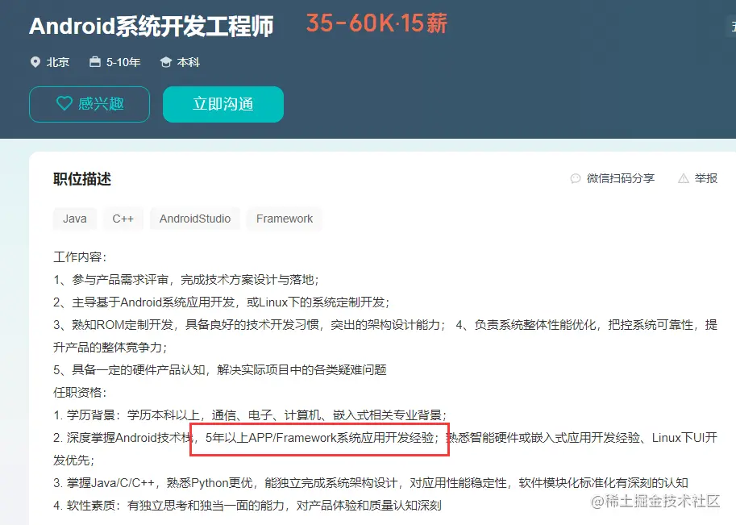Click line 1、参与产品需求评审
Screen dimensions: 736x525
186,279
